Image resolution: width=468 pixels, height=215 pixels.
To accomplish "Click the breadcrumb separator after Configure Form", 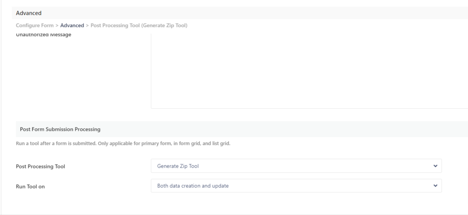I will tap(57, 25).
